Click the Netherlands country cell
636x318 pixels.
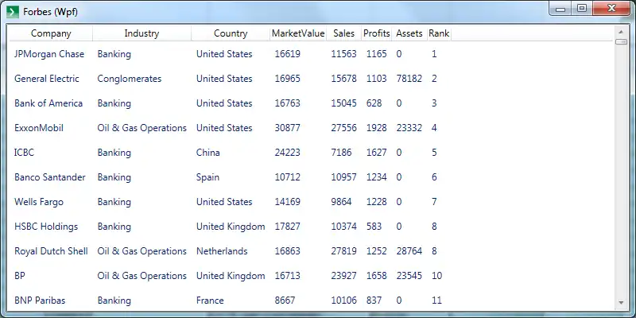pos(222,251)
